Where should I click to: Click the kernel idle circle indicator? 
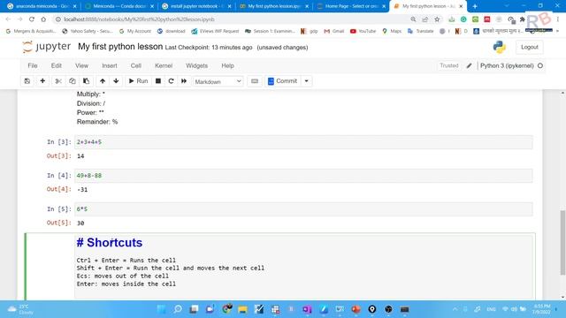540,65
